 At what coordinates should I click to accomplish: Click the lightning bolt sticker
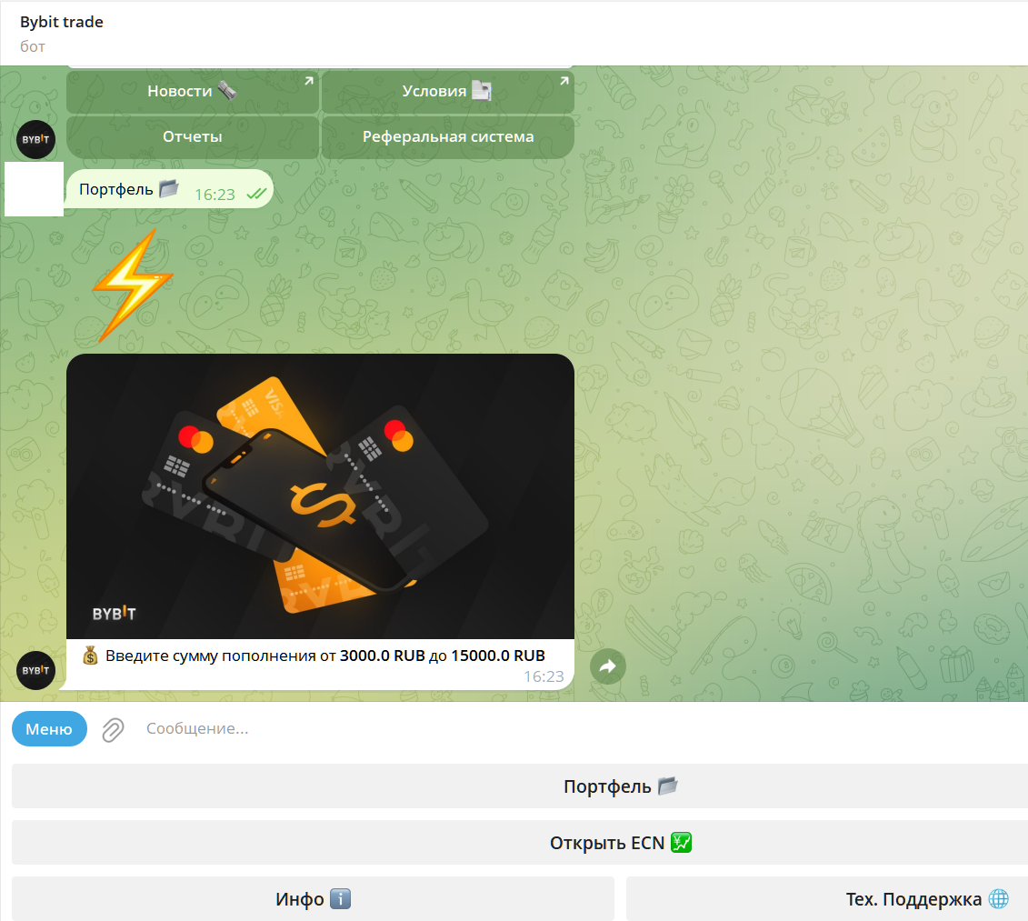pyautogui.click(x=133, y=285)
